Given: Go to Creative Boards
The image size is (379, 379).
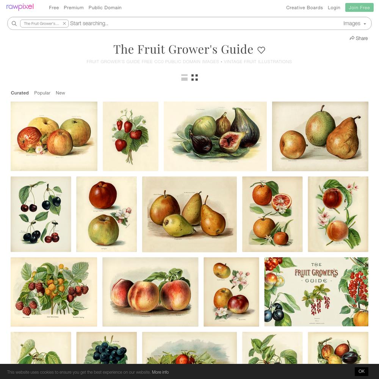Looking at the screenshot, I should click(x=304, y=8).
